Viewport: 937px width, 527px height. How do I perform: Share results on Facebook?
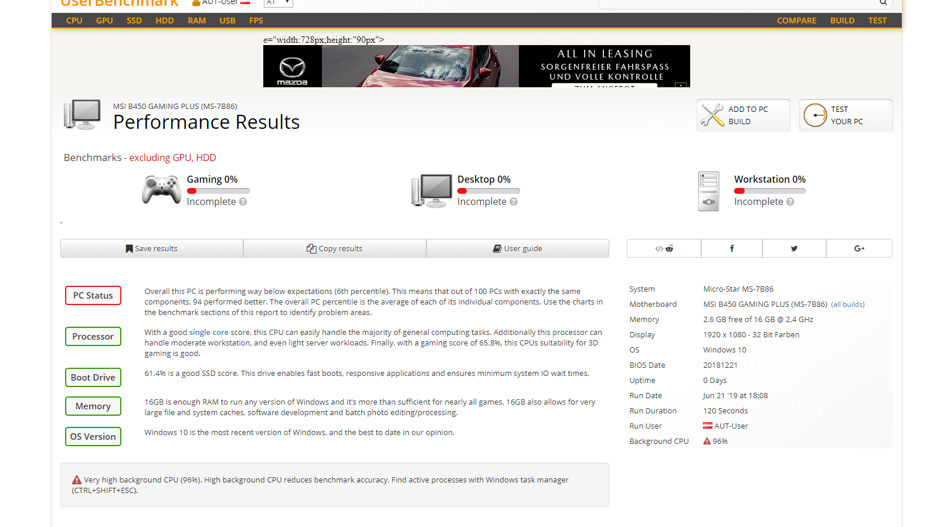[732, 248]
